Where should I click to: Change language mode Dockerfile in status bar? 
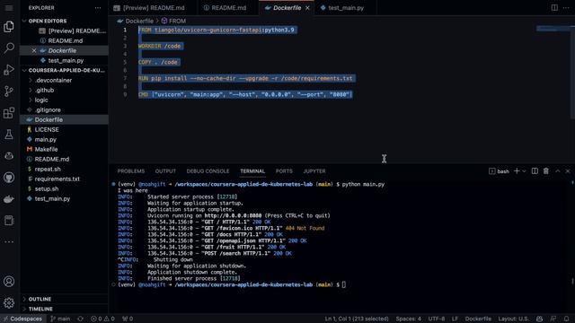click(478, 319)
